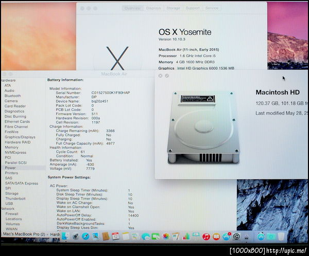Image resolution: width=309 pixels, height=256 pixels.
Task: Select PCI in the sidebar
Action: [8, 157]
